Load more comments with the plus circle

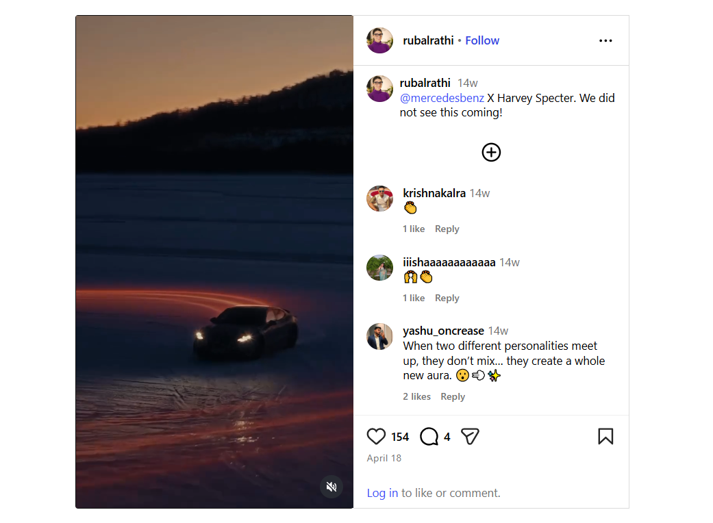(491, 152)
